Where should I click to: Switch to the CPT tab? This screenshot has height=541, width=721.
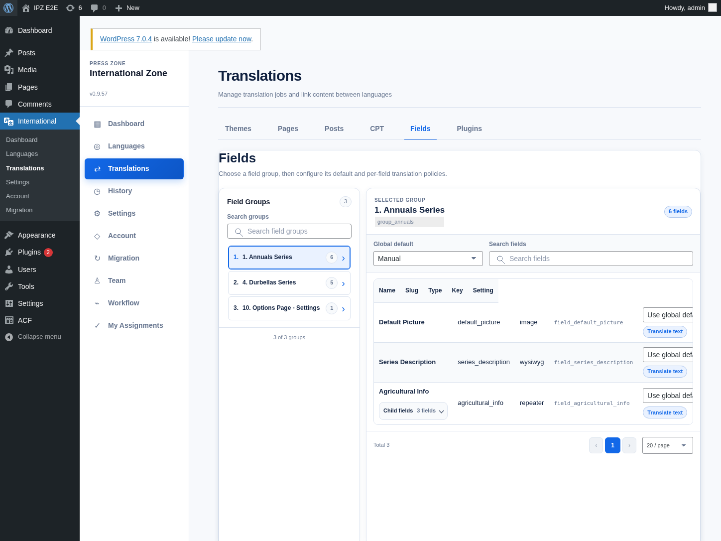click(x=377, y=129)
